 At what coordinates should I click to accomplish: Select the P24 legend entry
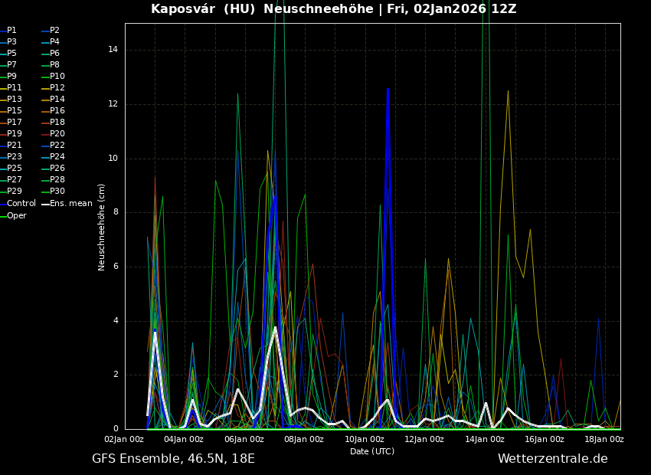tap(57, 157)
